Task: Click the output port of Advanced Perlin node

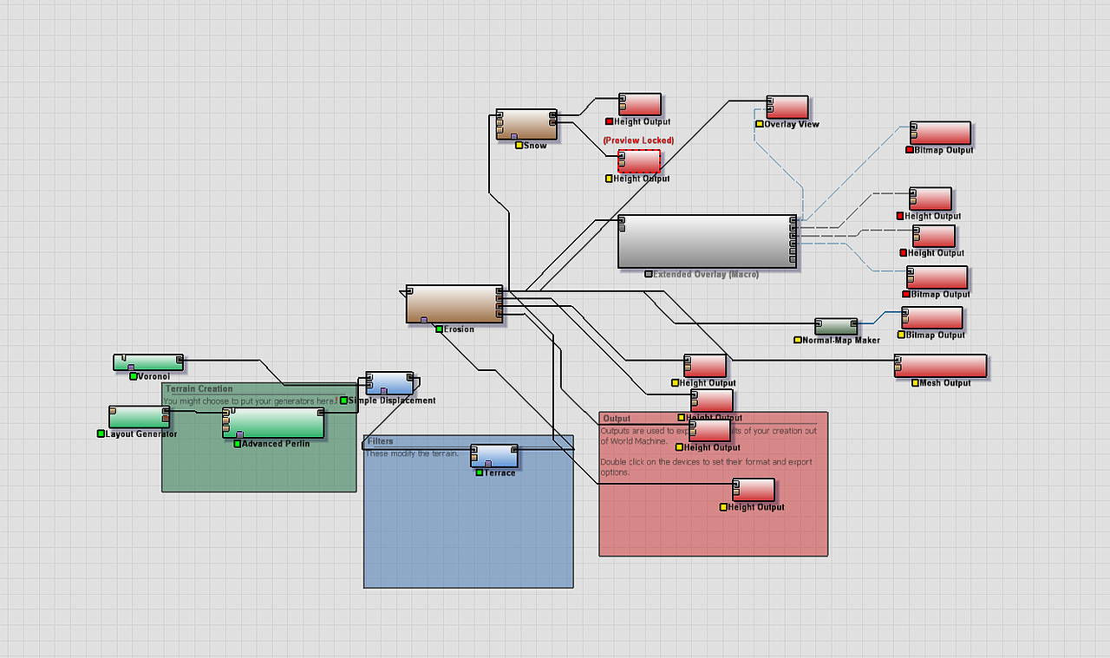Action: point(320,414)
